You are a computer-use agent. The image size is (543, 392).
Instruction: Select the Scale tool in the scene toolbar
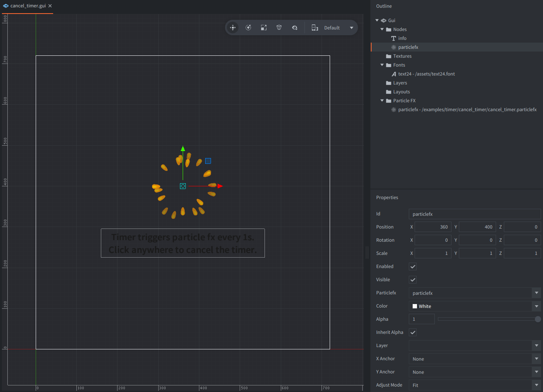(x=264, y=28)
